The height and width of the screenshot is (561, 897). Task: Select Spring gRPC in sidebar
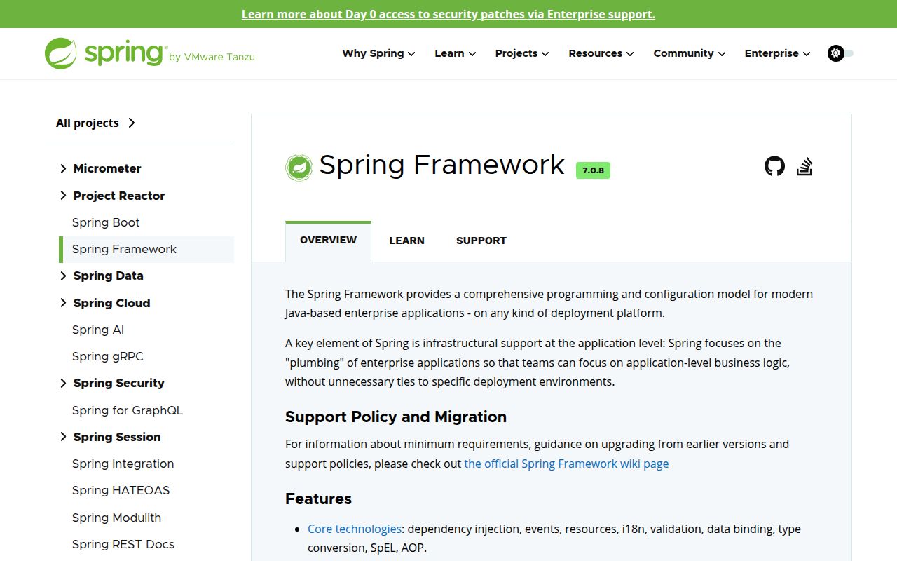107,356
